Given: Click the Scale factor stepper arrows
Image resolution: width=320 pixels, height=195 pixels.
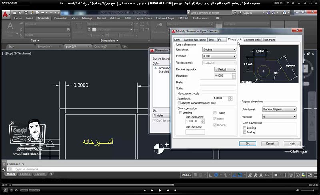Looking at the screenshot, I should pyautogui.click(x=230, y=98).
